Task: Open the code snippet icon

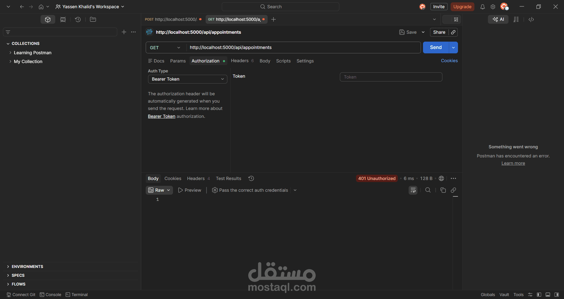Action: click(x=531, y=19)
